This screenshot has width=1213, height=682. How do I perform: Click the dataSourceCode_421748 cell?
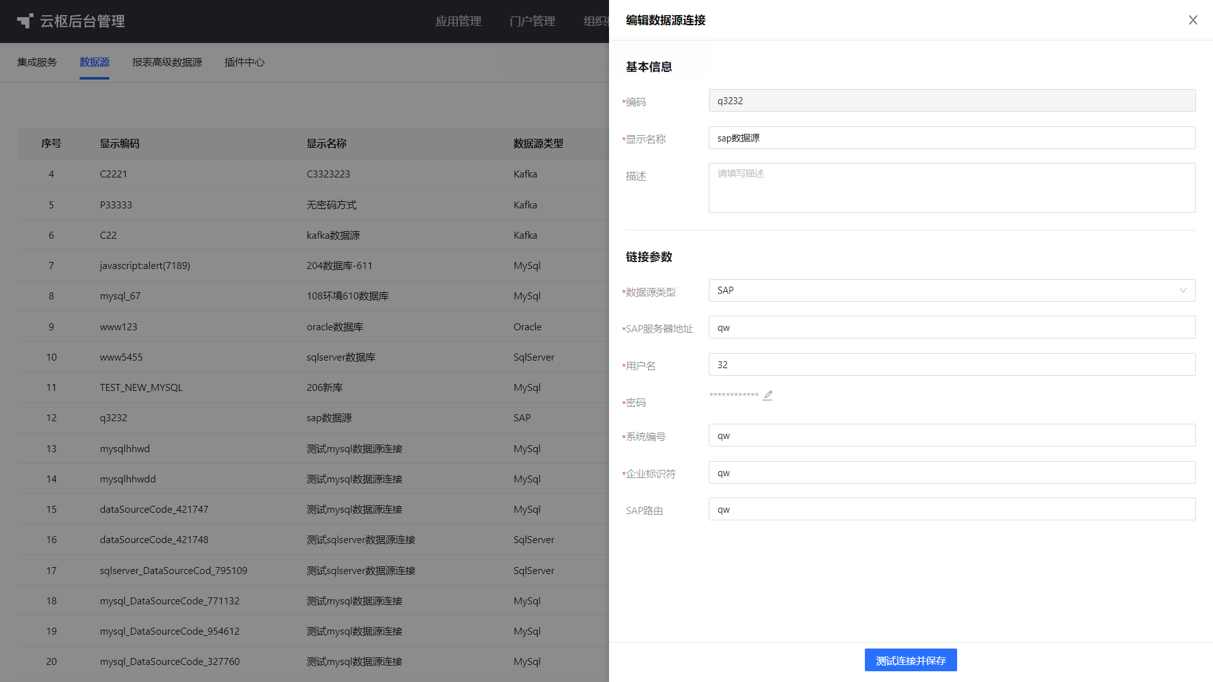[154, 539]
